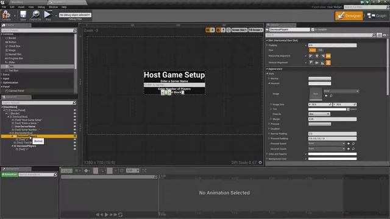Click the Search Widgets hierarchy field
Screen dimensions: 390x219
pyautogui.click(x=39, y=103)
